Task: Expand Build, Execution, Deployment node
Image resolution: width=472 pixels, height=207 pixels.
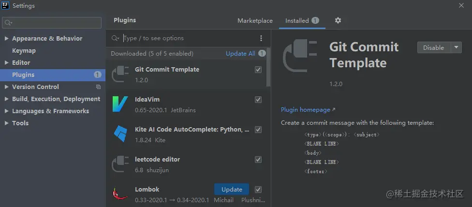Action: click(x=7, y=99)
